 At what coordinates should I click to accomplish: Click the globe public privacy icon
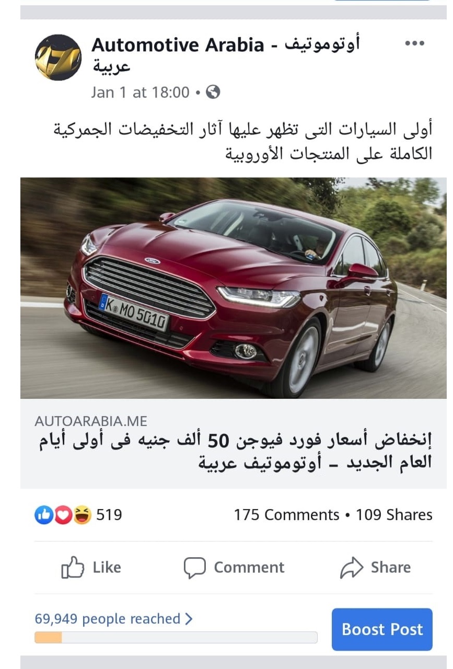213,93
